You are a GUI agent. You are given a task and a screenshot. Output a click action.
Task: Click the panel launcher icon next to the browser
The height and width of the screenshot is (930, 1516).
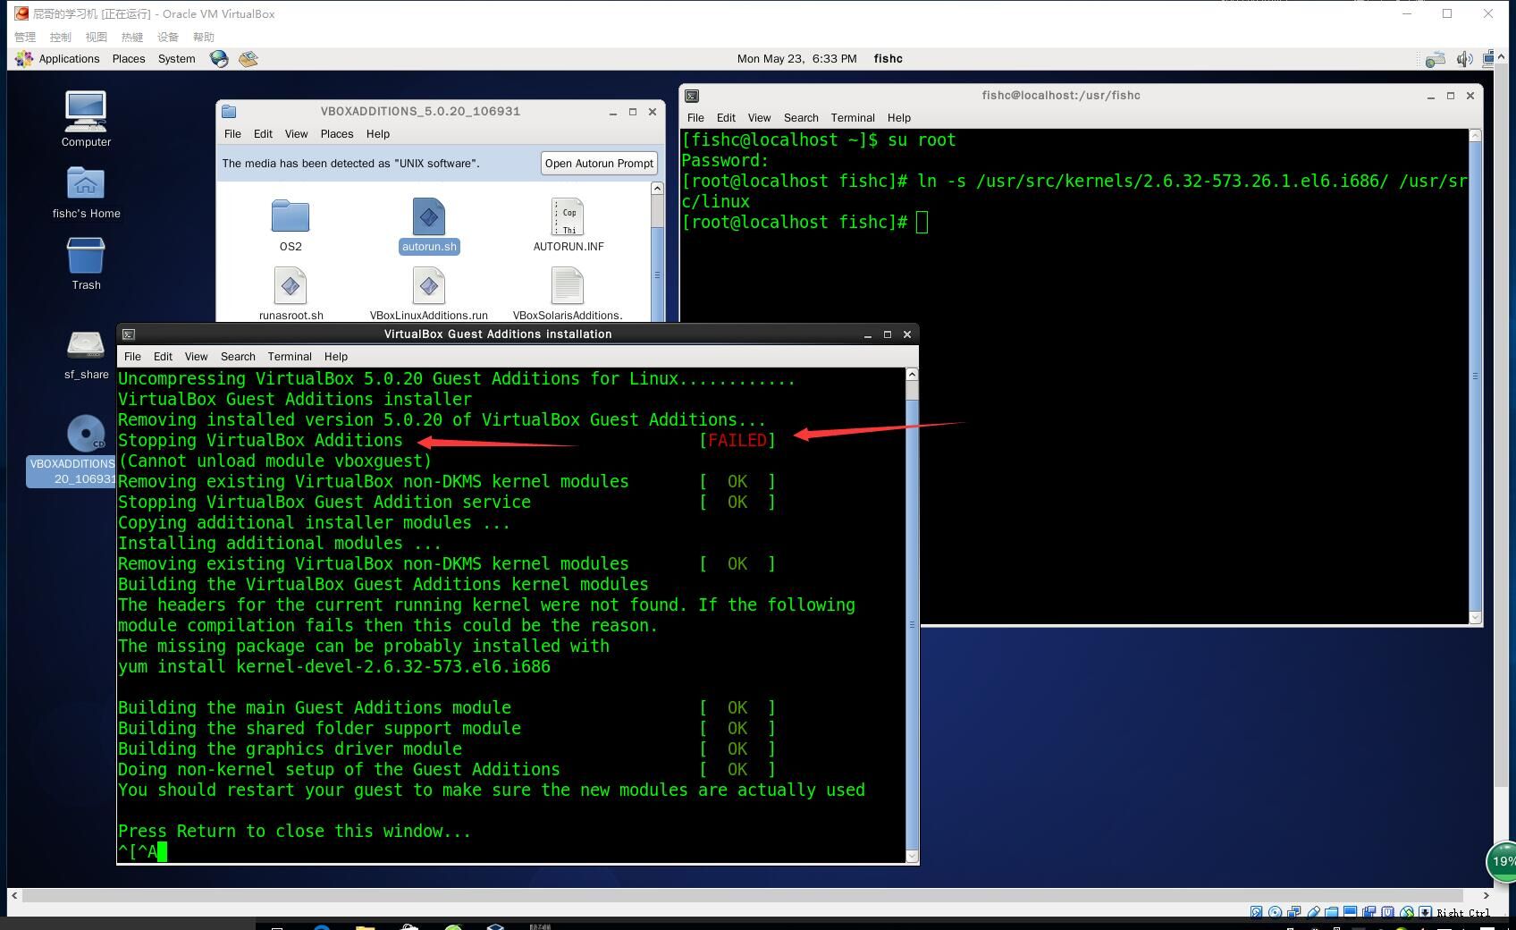point(248,59)
